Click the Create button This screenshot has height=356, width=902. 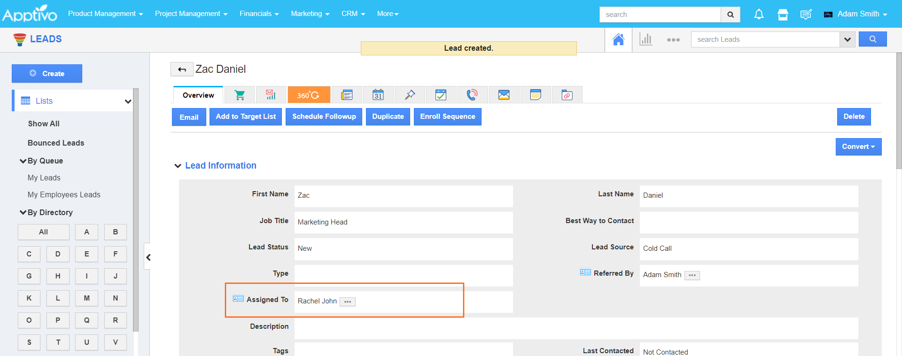pos(47,73)
